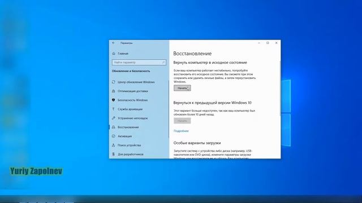Click the search magnifier icon
This screenshot has height=203, width=362.
click(x=163, y=63)
